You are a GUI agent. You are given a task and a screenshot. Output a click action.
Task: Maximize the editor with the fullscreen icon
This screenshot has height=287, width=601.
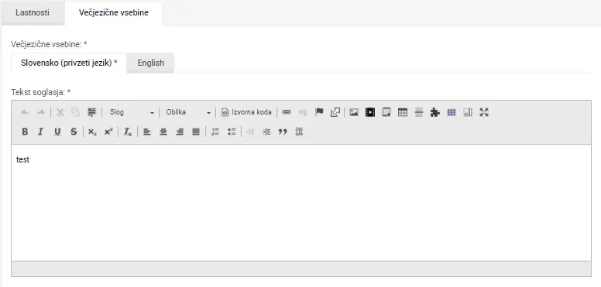(x=484, y=112)
